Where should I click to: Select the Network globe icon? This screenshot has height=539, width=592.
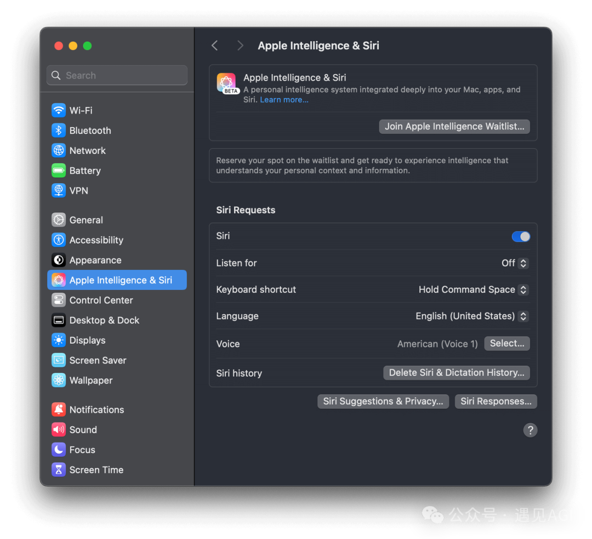point(59,150)
